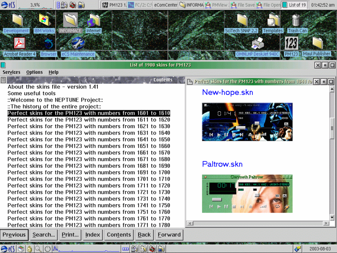The height and width of the screenshot is (253, 337).
Task: Click the Index button
Action: (x=93, y=235)
